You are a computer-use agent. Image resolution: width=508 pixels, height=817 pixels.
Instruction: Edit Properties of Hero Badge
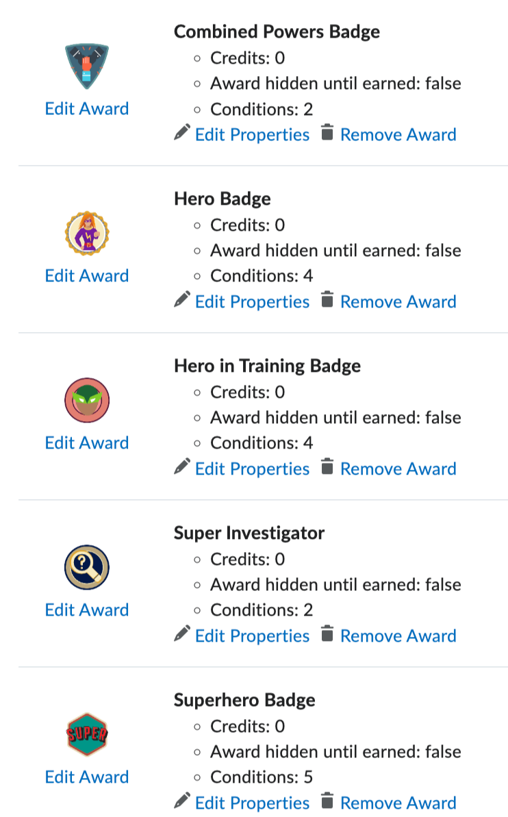click(x=252, y=302)
